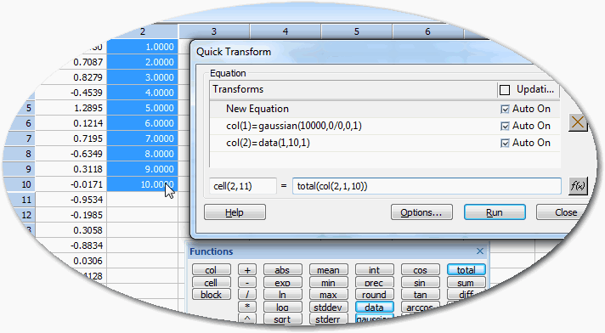This screenshot has width=605, height=333.
Task: Toggle Auto On for col(2)=data equation
Action: tap(505, 144)
